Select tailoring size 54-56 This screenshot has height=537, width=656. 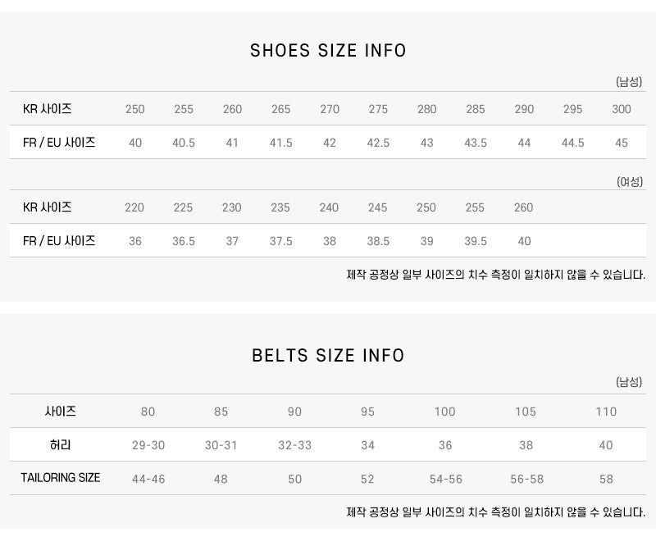pyautogui.click(x=444, y=479)
